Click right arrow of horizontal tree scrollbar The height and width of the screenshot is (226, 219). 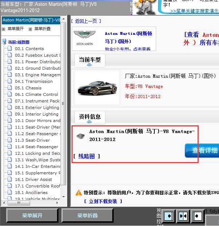(57, 203)
